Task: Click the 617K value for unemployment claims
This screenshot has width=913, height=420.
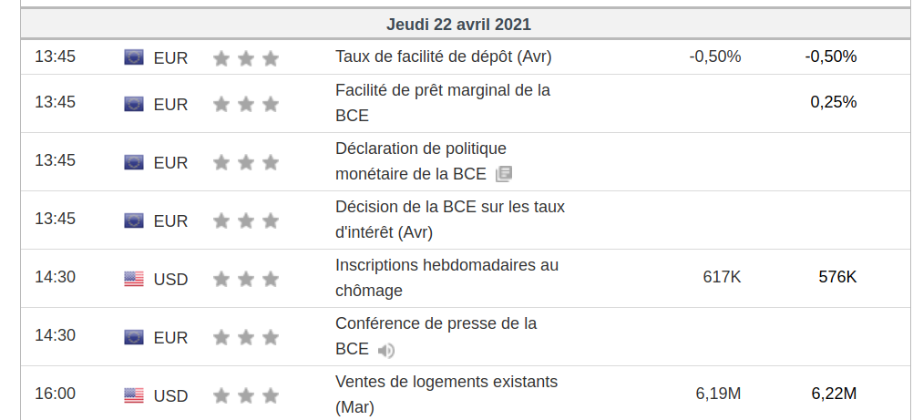Action: click(x=722, y=277)
